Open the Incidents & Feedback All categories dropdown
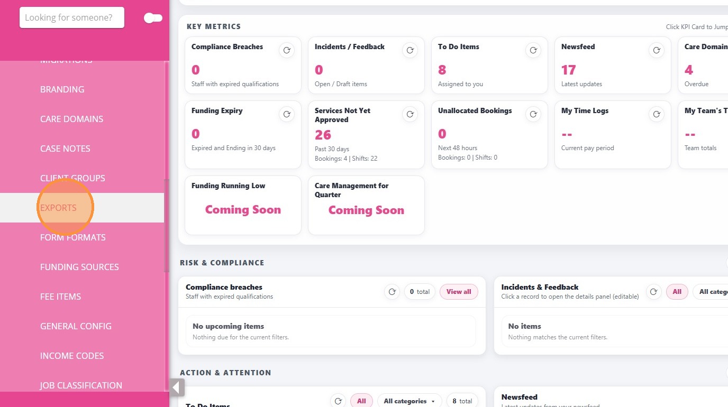728x407 pixels. point(711,292)
